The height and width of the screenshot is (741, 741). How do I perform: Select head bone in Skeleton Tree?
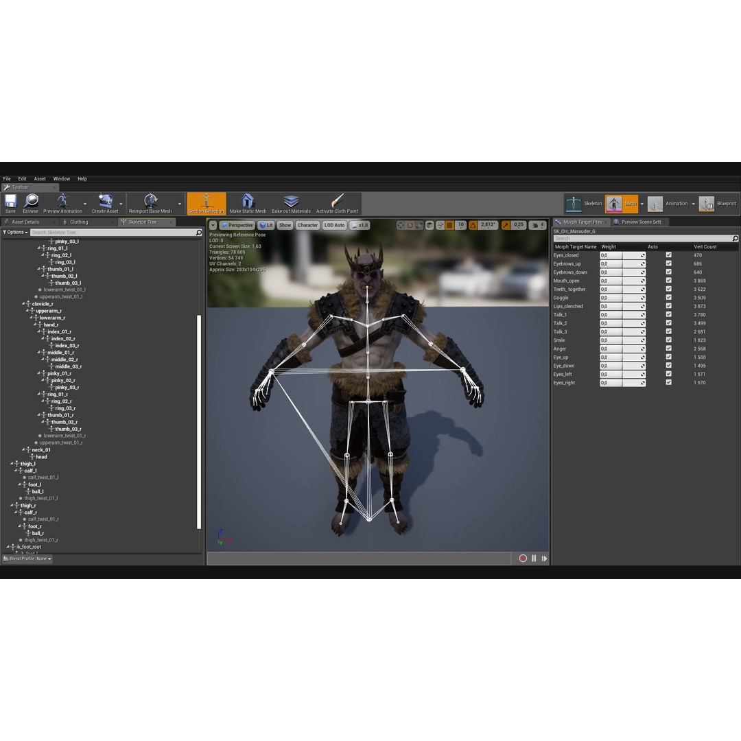[41, 456]
